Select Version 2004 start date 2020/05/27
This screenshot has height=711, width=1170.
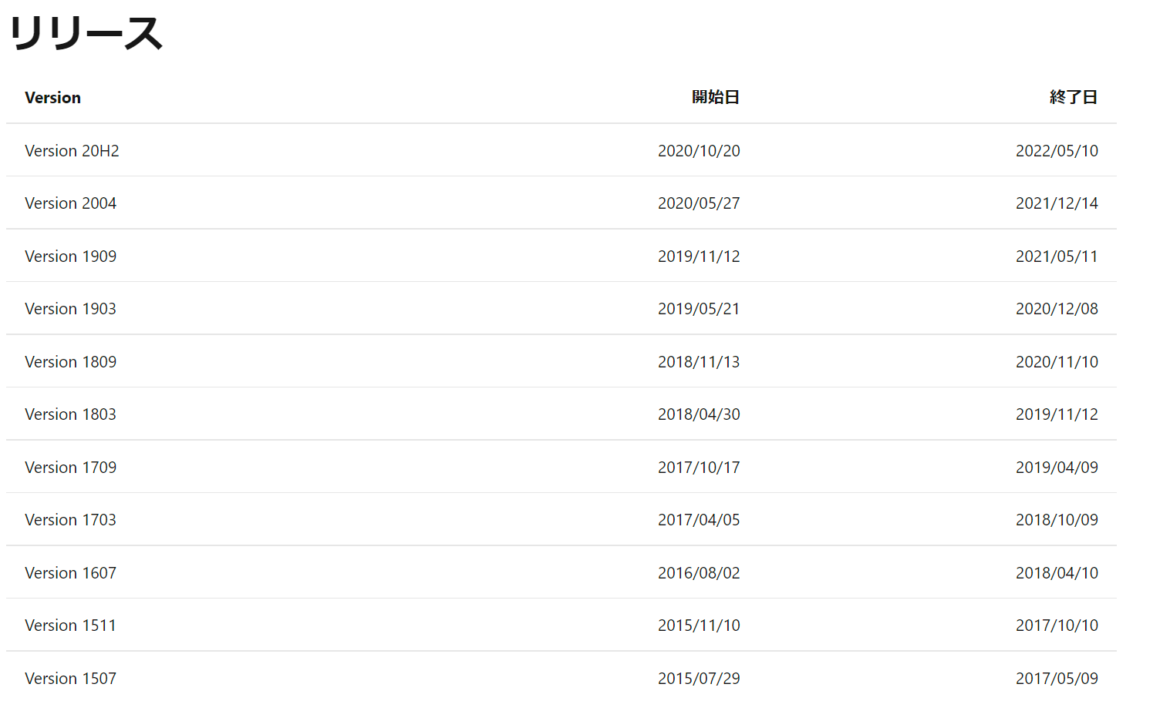(x=698, y=203)
